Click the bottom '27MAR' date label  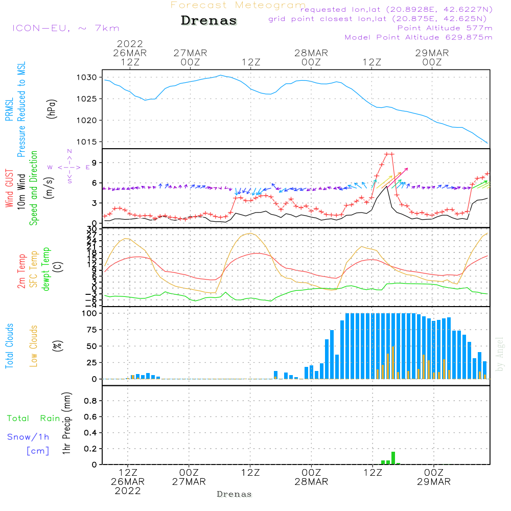(x=189, y=482)
